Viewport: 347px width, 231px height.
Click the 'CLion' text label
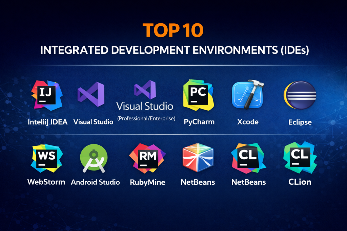(300, 182)
